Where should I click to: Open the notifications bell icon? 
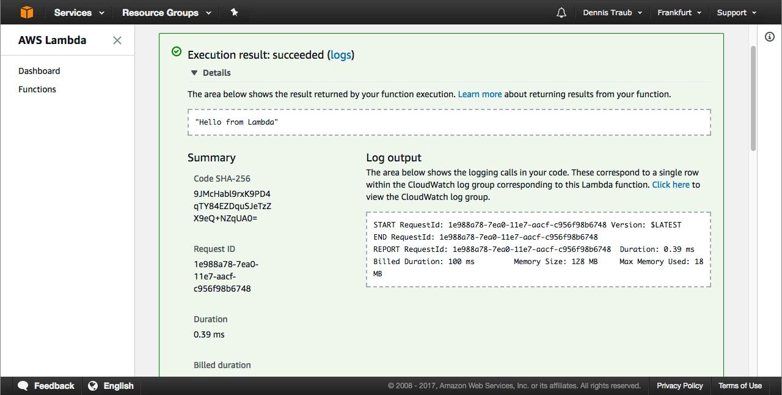[x=561, y=13]
